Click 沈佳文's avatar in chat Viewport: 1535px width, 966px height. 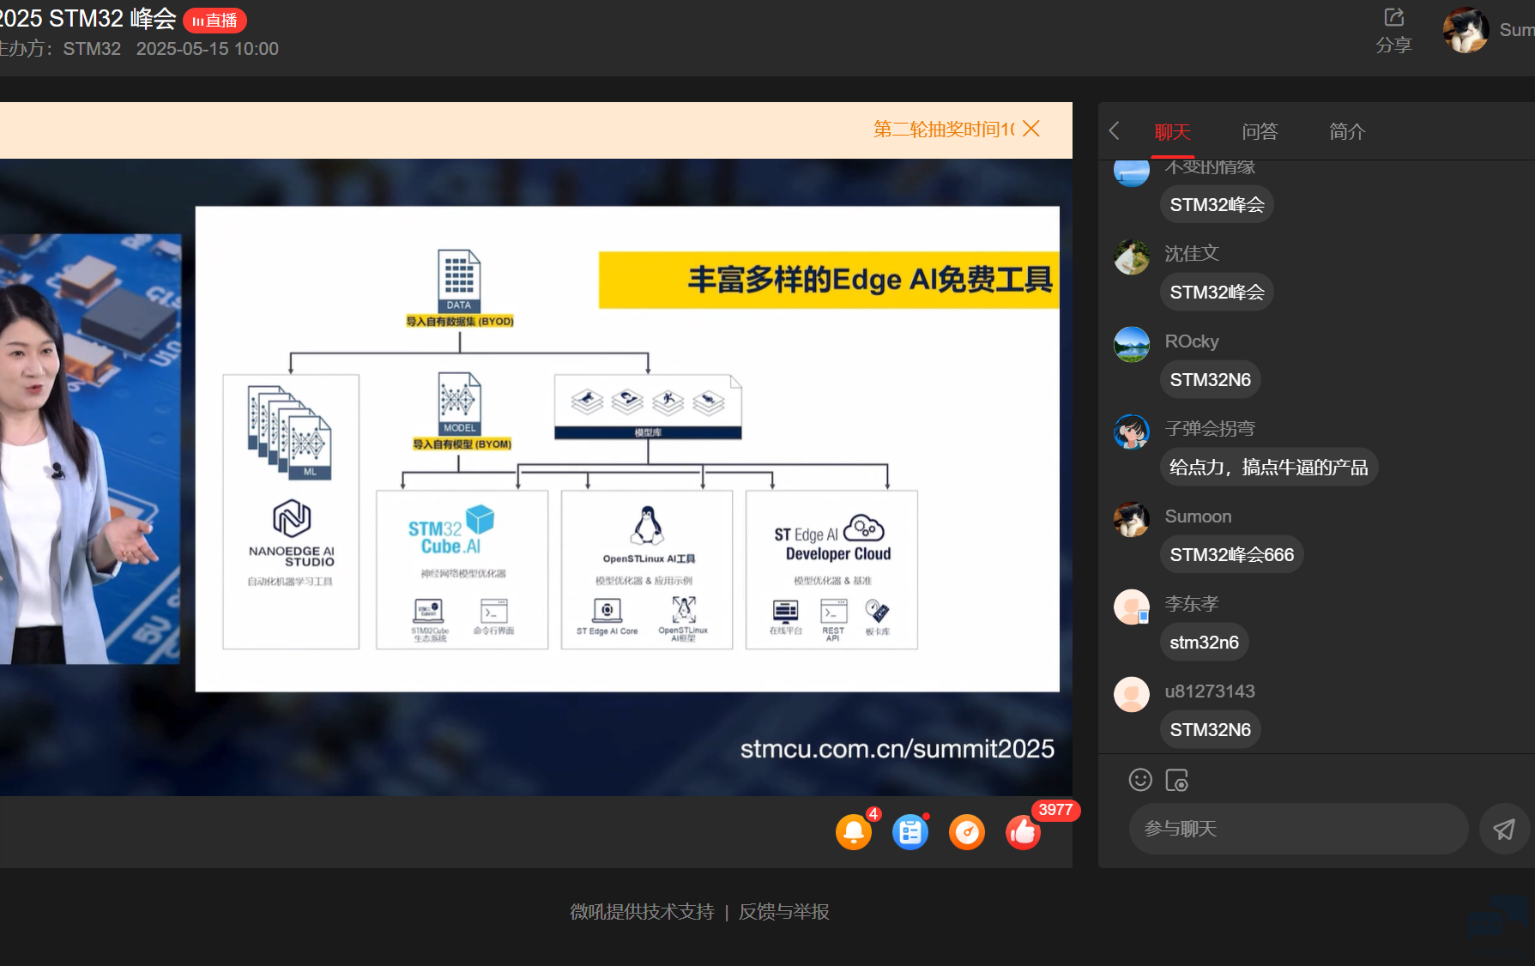coord(1132,257)
